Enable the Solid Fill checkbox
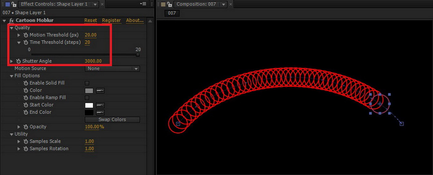 click(87, 83)
